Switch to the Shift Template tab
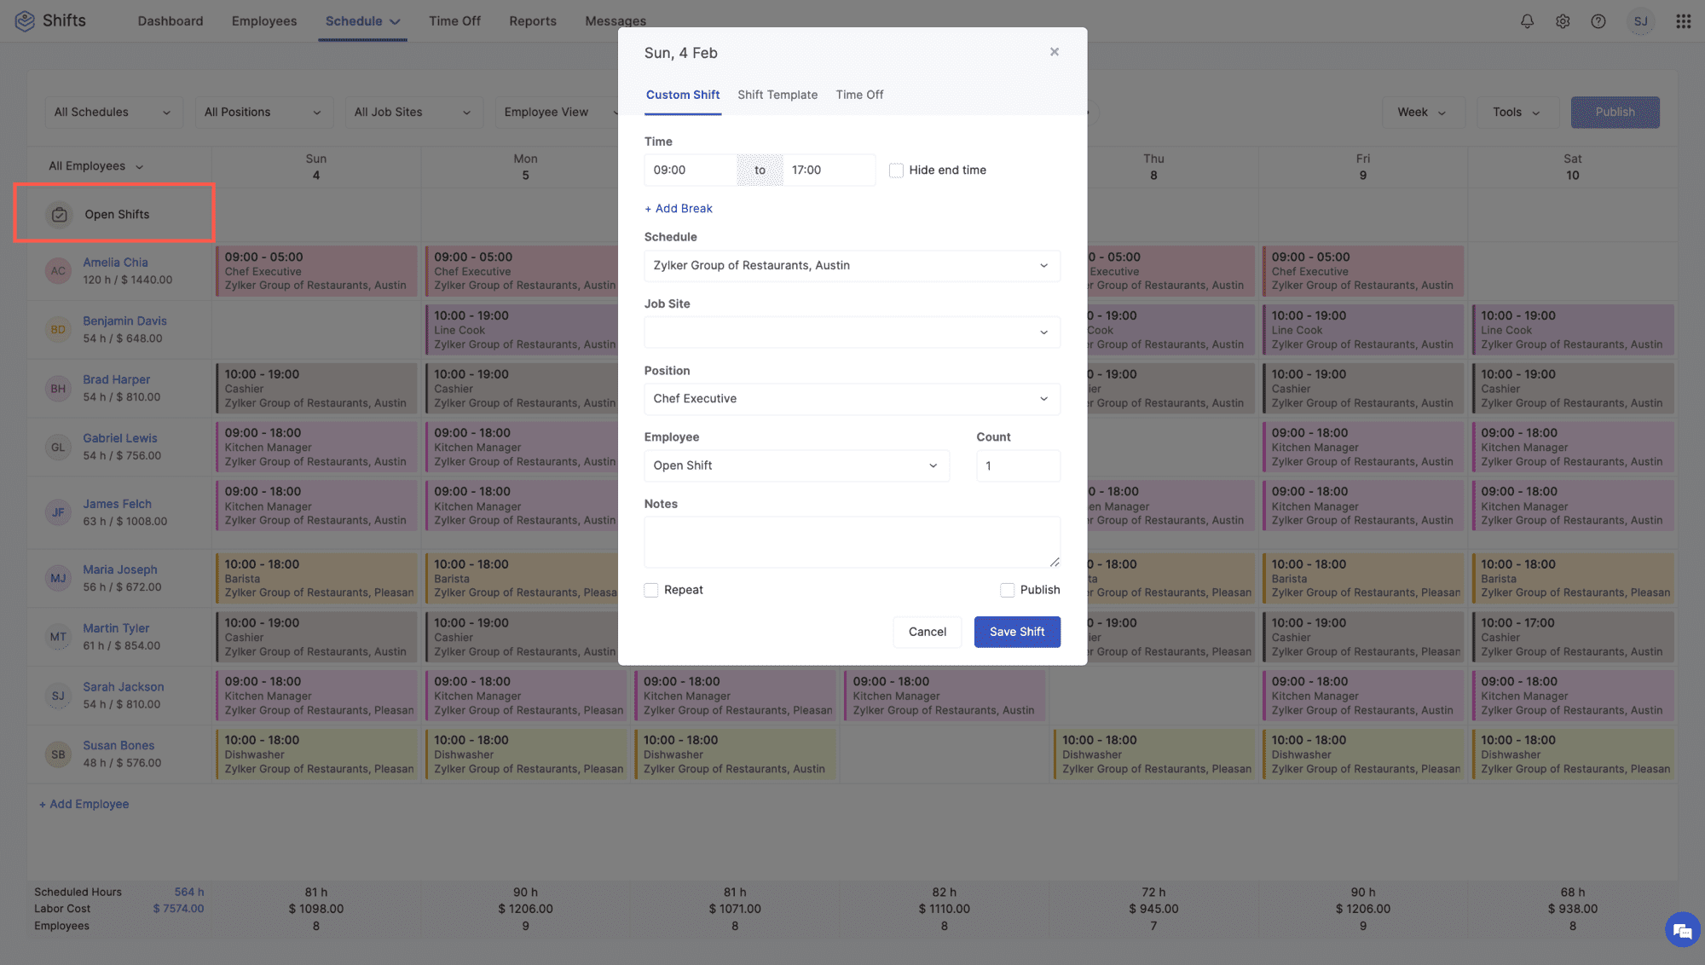 click(x=777, y=95)
